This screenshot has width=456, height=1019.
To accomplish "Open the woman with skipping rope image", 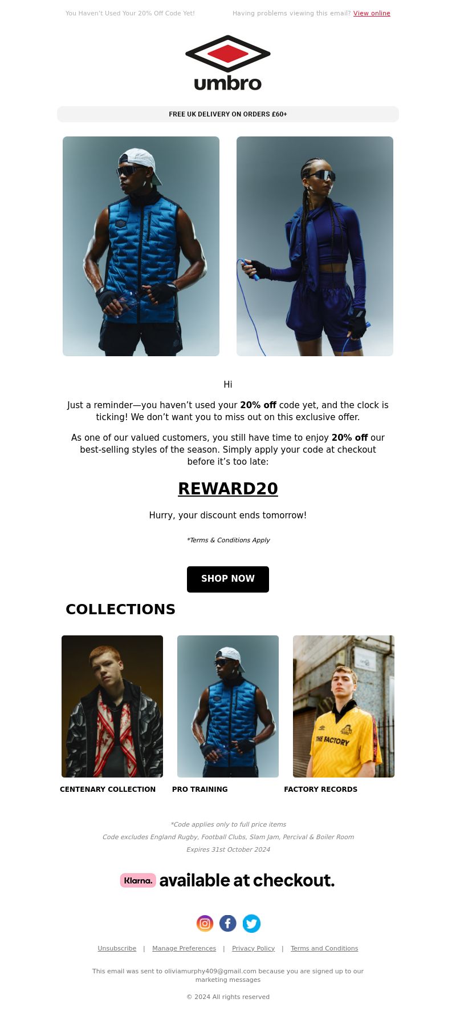I will (x=315, y=246).
